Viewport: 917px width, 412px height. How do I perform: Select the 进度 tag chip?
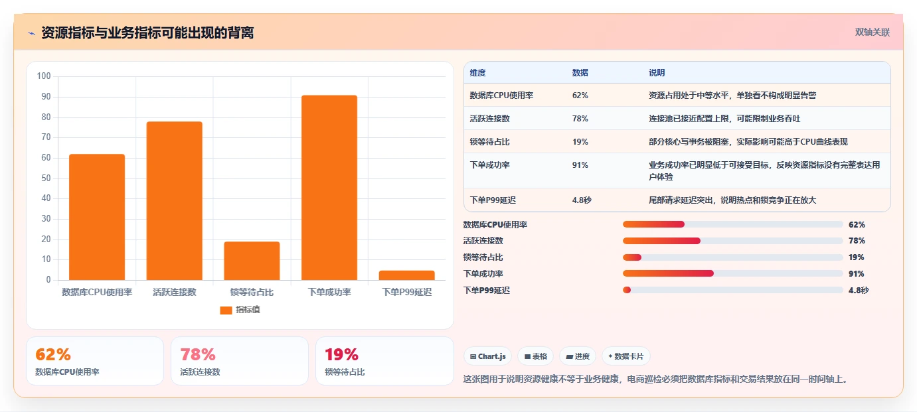tap(578, 356)
